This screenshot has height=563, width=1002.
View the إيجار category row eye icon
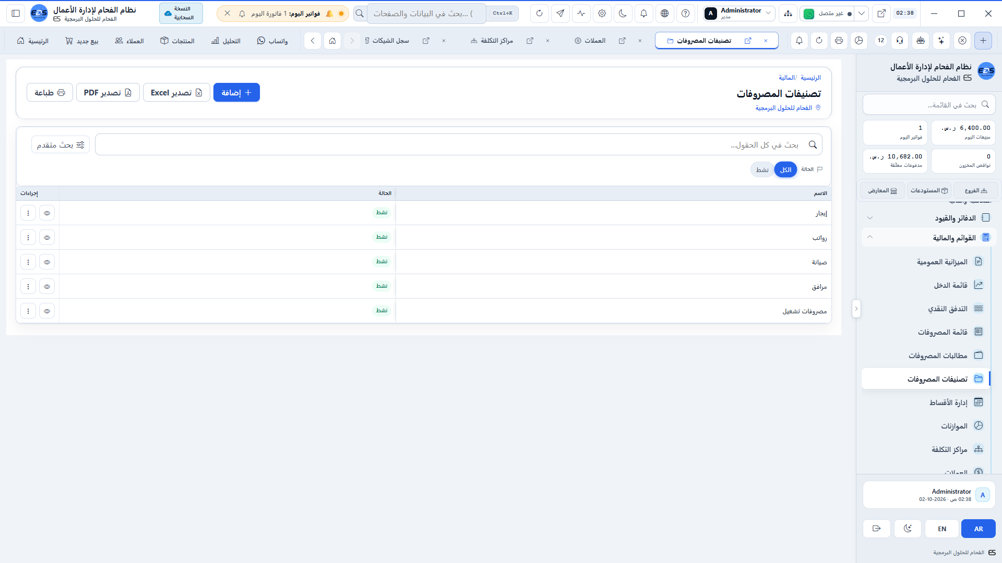(x=47, y=213)
